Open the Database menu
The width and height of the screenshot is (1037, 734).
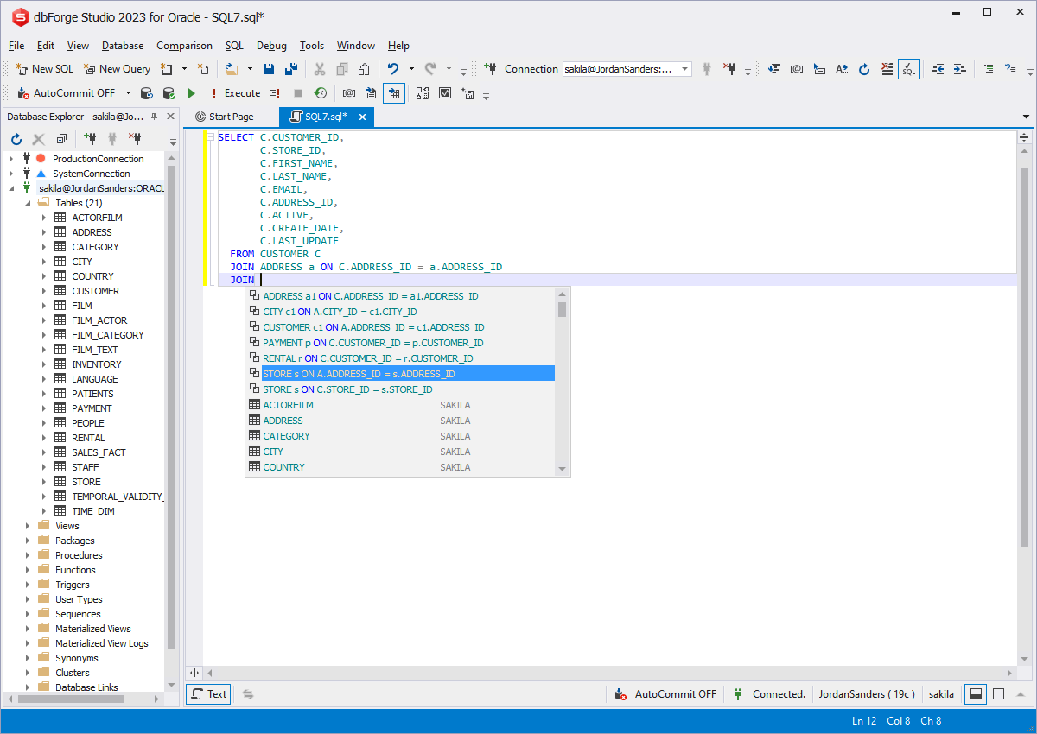[x=122, y=46]
